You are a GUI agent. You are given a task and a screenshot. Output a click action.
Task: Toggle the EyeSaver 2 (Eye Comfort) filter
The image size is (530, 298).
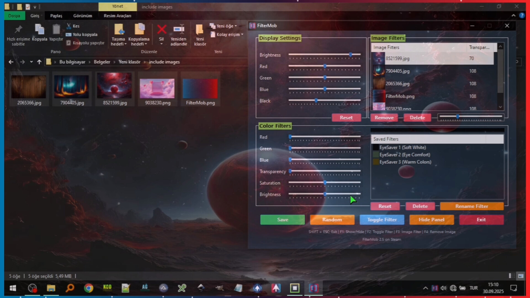376,155
